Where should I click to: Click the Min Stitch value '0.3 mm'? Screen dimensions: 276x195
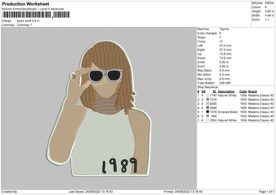pyautogui.click(x=224, y=75)
